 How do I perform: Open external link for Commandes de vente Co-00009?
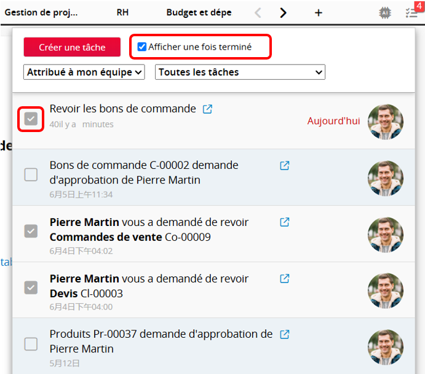click(x=285, y=222)
